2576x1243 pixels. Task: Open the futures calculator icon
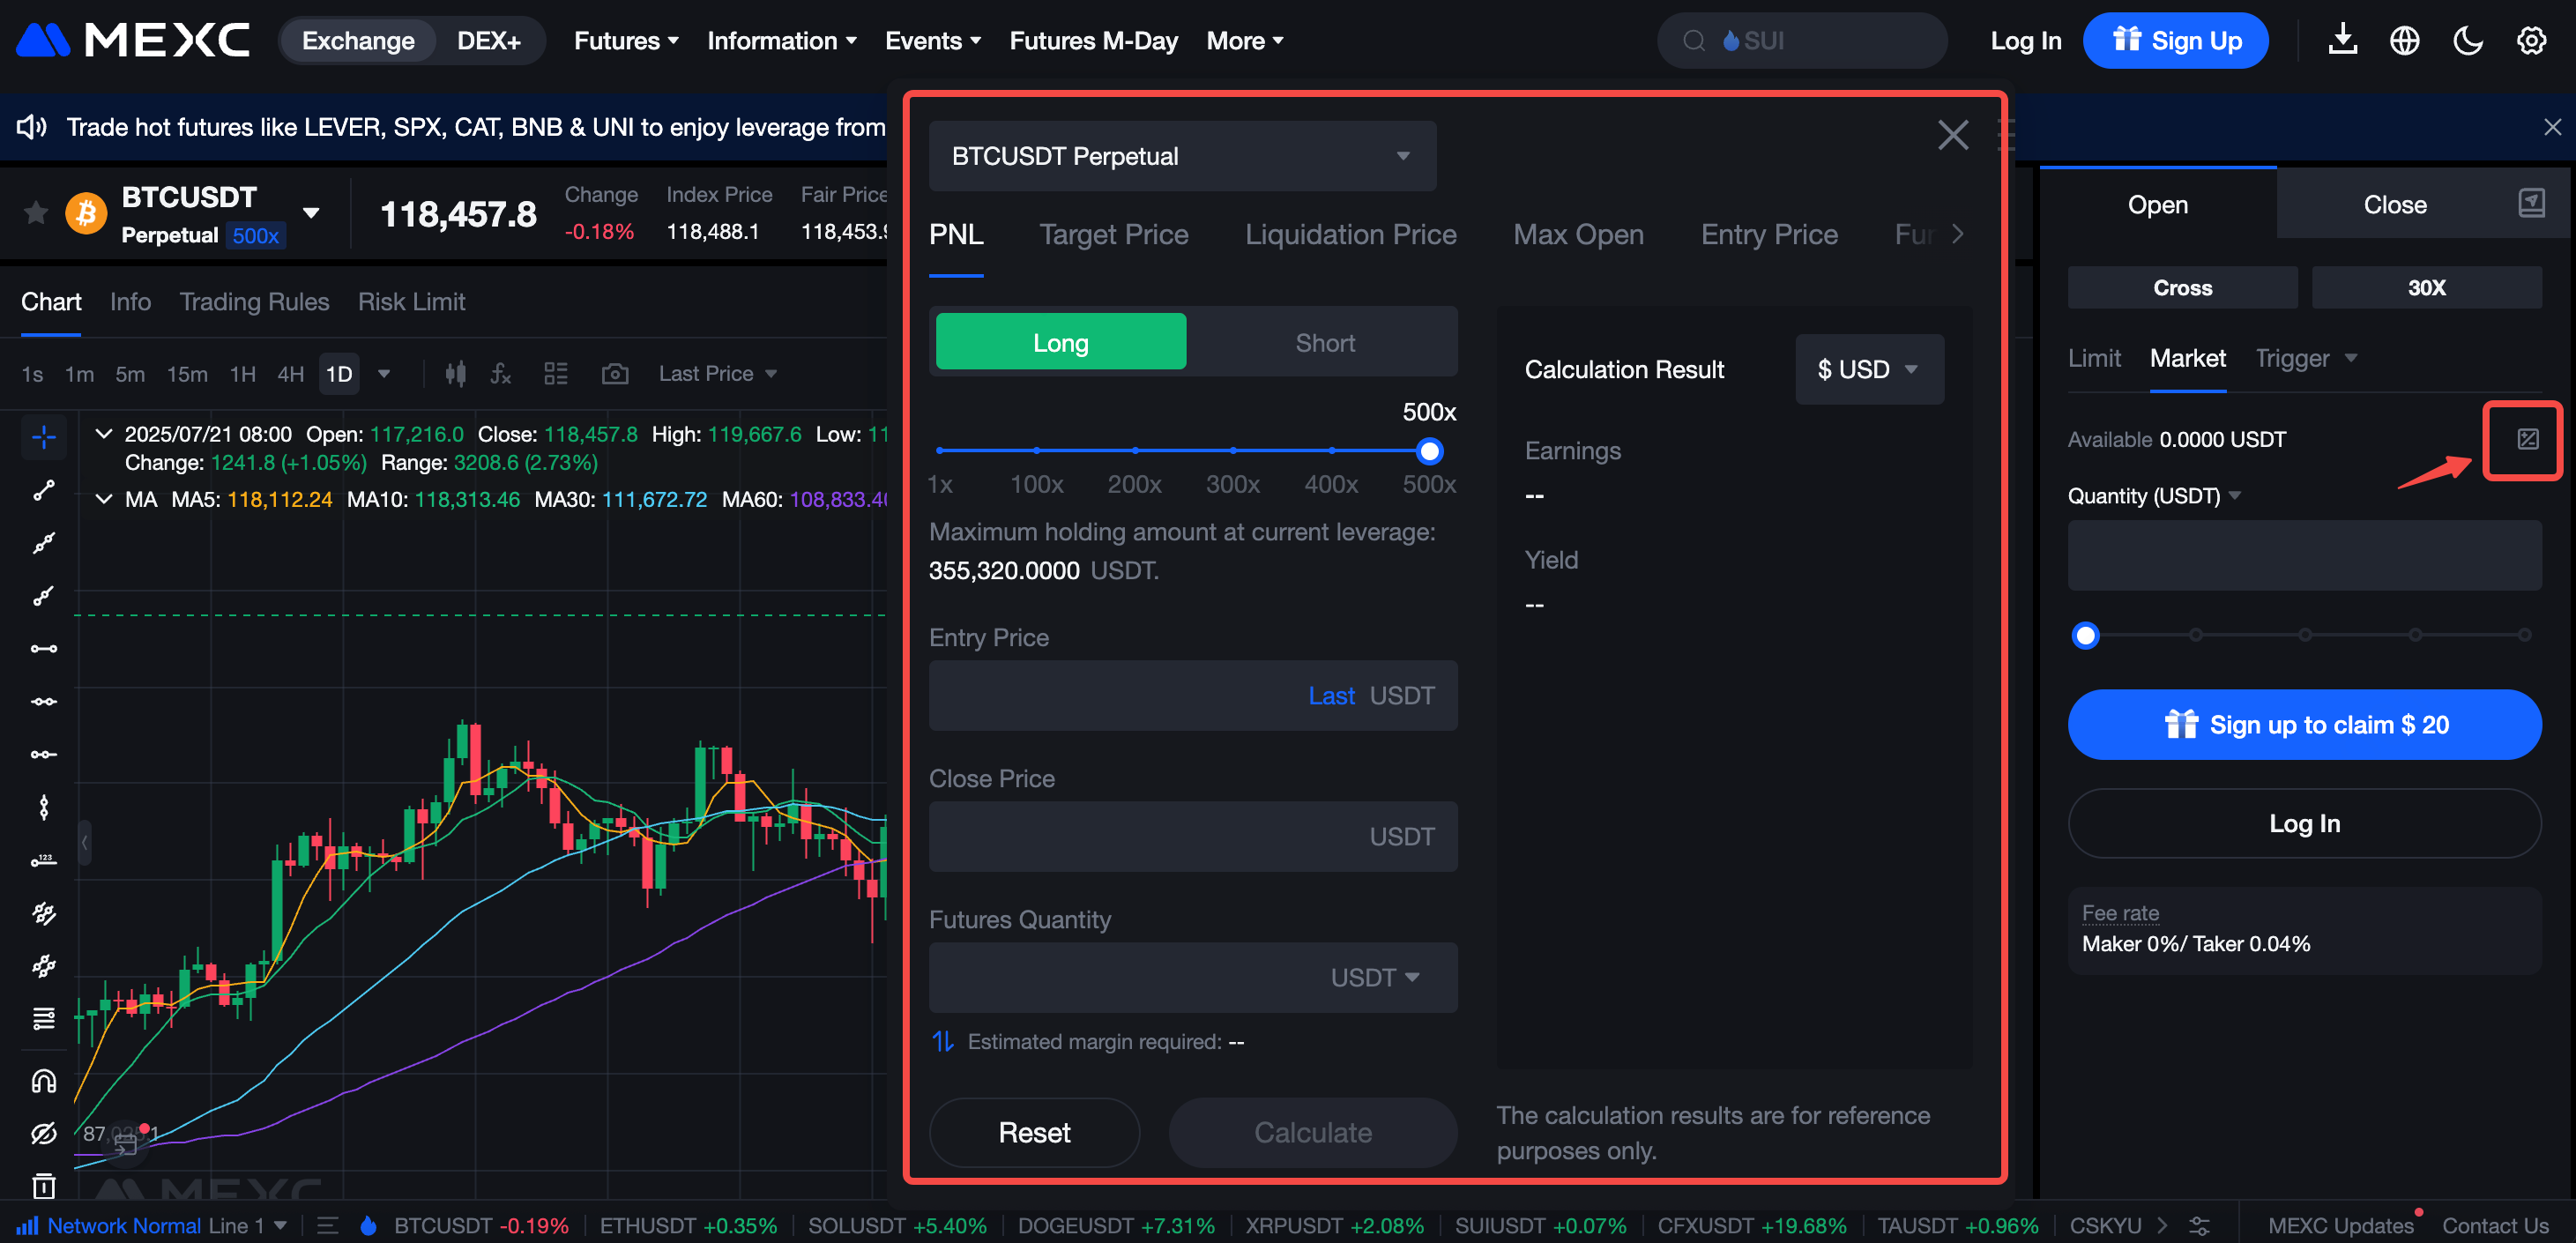[x=2527, y=439]
